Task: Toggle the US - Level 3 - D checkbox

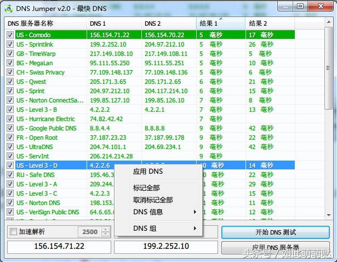Action: click(x=10, y=166)
